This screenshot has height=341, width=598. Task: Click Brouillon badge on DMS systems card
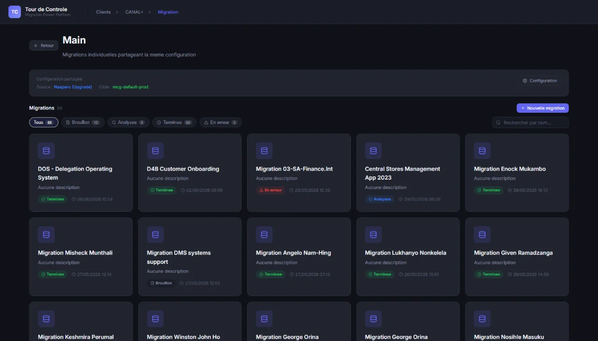click(161, 283)
